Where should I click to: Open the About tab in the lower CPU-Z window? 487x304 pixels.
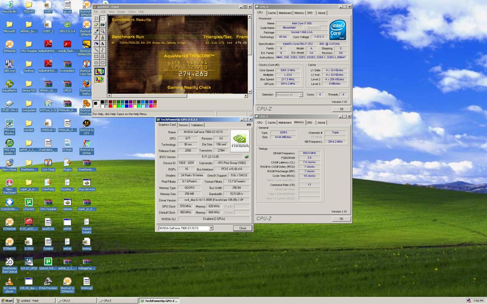321,123
